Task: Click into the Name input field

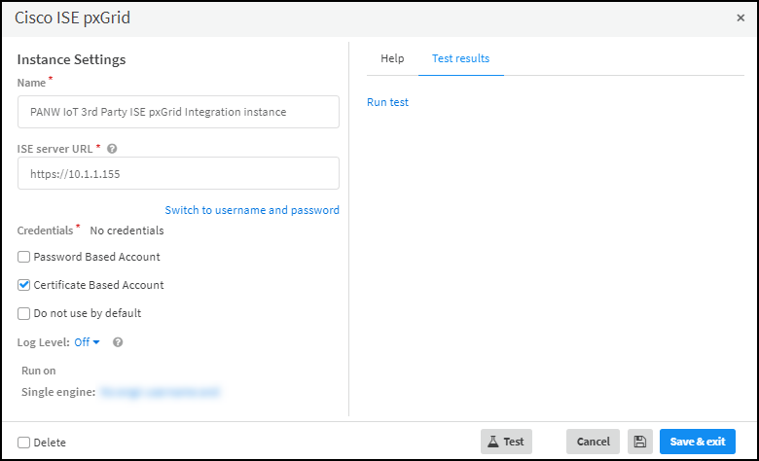Action: pos(178,112)
